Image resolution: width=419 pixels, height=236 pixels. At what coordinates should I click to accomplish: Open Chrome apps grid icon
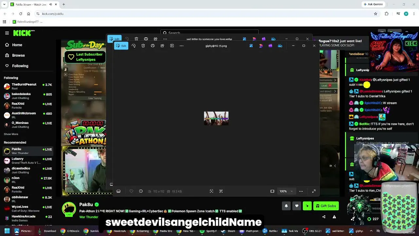pos(4,22)
